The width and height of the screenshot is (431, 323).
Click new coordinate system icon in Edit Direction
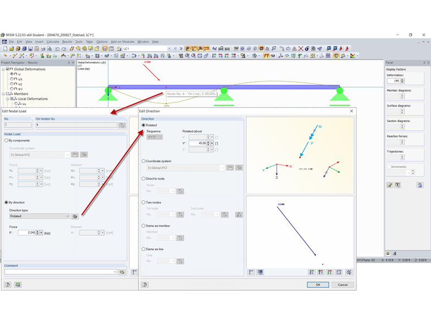230,168
